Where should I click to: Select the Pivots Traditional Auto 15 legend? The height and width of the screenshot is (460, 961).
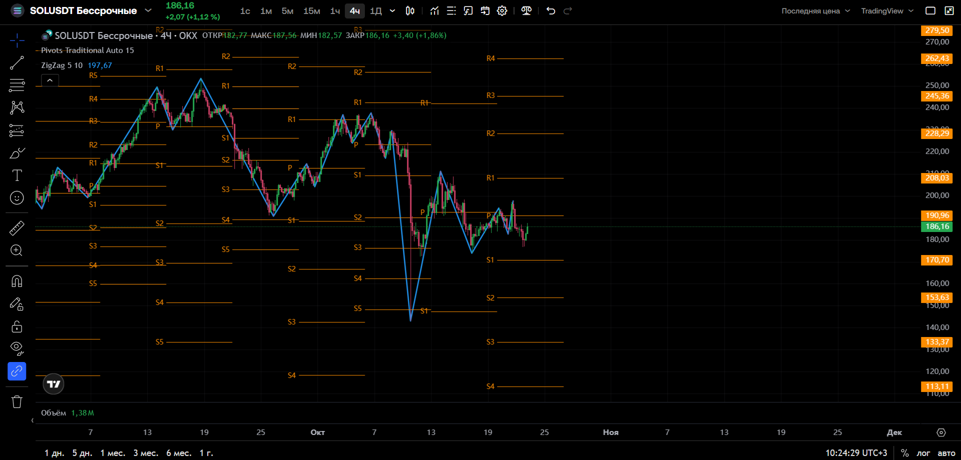click(88, 50)
